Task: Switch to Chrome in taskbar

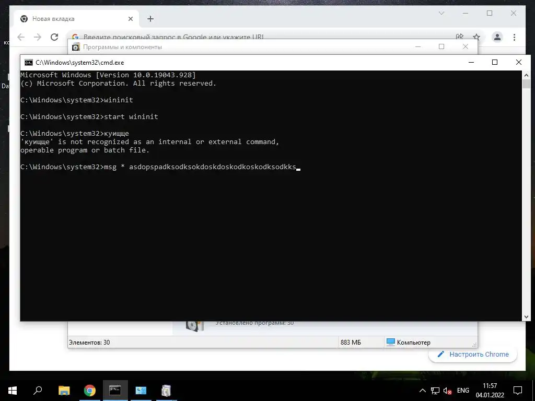Action: point(89,391)
